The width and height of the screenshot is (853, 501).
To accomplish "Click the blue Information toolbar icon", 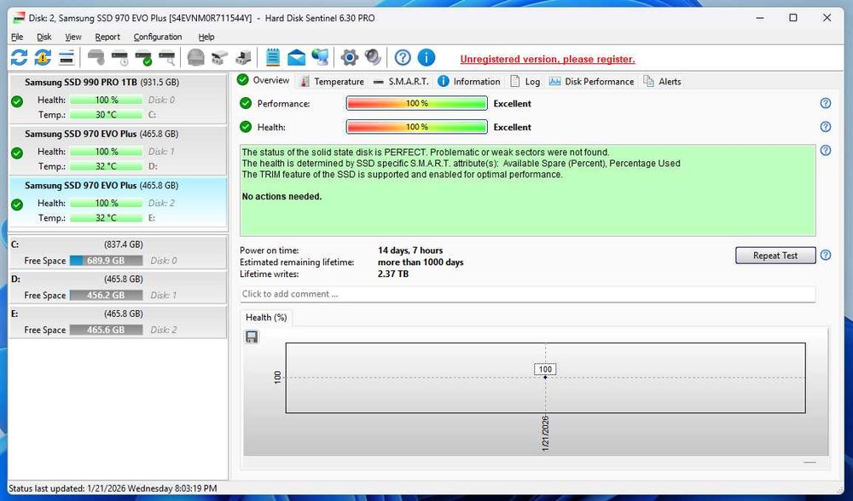I will [x=426, y=58].
